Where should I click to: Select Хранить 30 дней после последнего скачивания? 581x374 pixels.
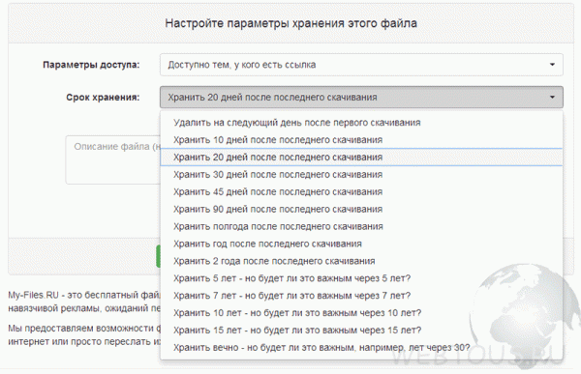(361, 175)
